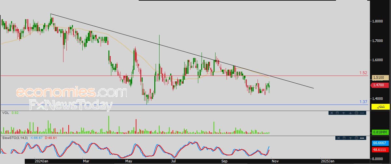Click the Jul date axis label
Viewport: 391px width, 164px height.
pyautogui.click(x=174, y=161)
